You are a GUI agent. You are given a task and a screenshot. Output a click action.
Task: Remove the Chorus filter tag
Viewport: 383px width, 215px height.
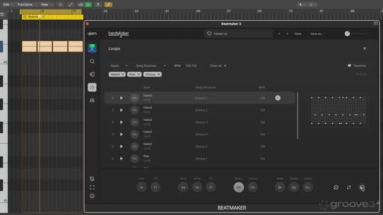coord(159,74)
